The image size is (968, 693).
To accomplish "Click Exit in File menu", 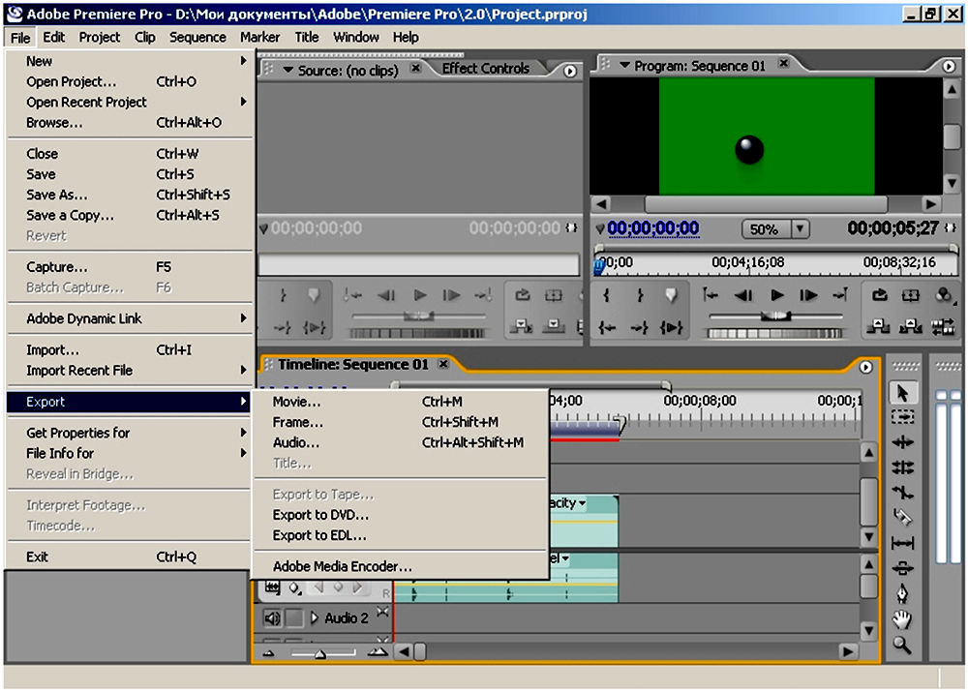I will pyautogui.click(x=131, y=557).
